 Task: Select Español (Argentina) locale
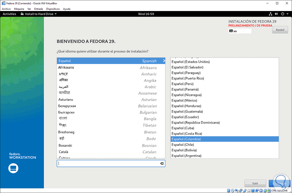pyautogui.click(x=225, y=156)
